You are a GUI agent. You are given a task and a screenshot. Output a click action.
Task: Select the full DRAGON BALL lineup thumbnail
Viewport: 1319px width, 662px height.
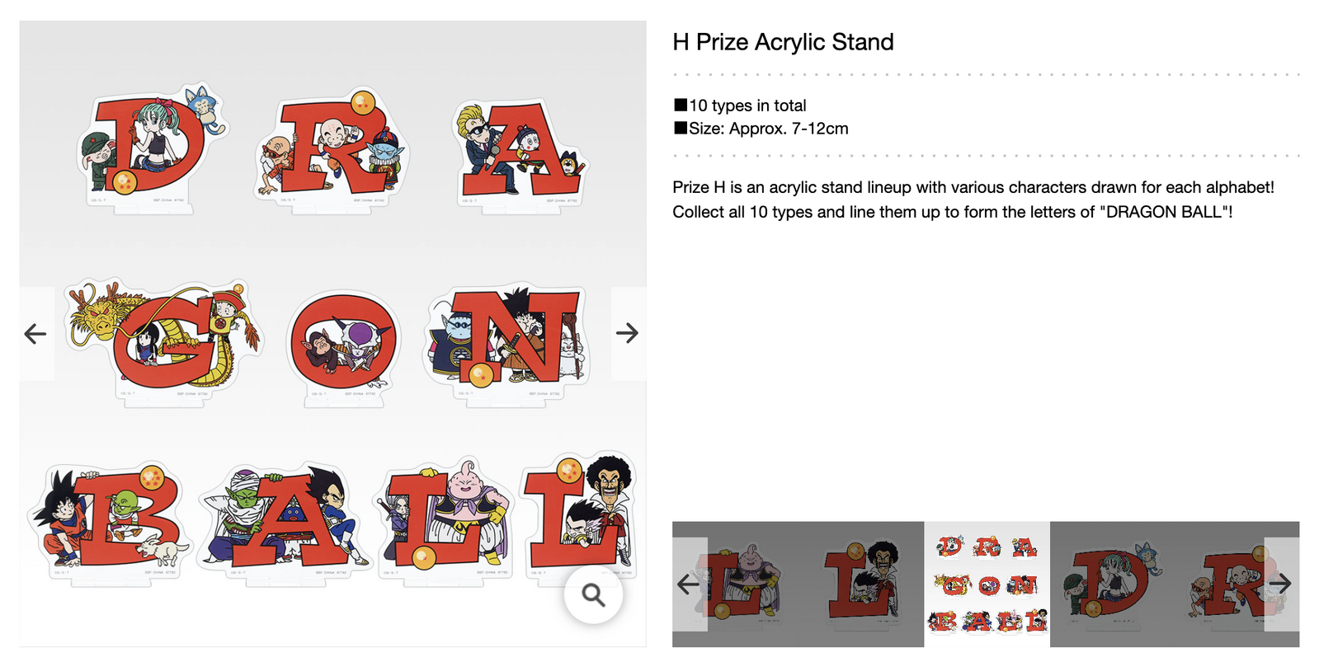click(x=987, y=584)
